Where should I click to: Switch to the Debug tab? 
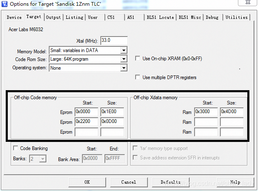212,17
